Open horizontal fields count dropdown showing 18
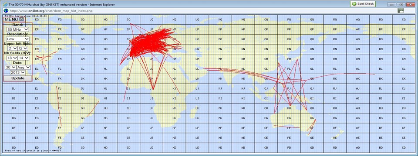 [x=12, y=58]
